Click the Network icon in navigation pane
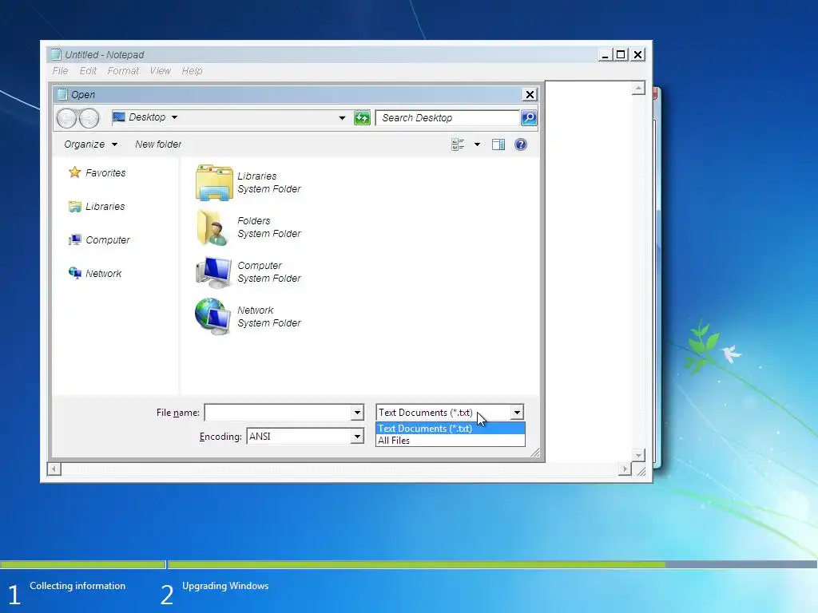Image resolution: width=818 pixels, height=613 pixels. pyautogui.click(x=74, y=273)
